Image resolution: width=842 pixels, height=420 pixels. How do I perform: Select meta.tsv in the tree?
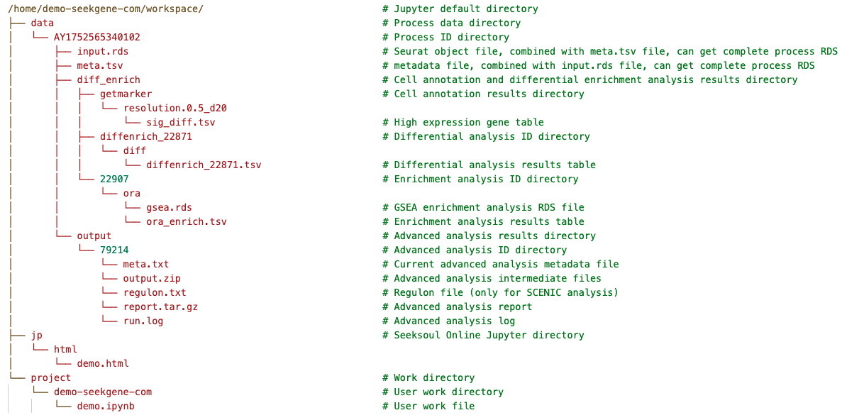click(100, 66)
